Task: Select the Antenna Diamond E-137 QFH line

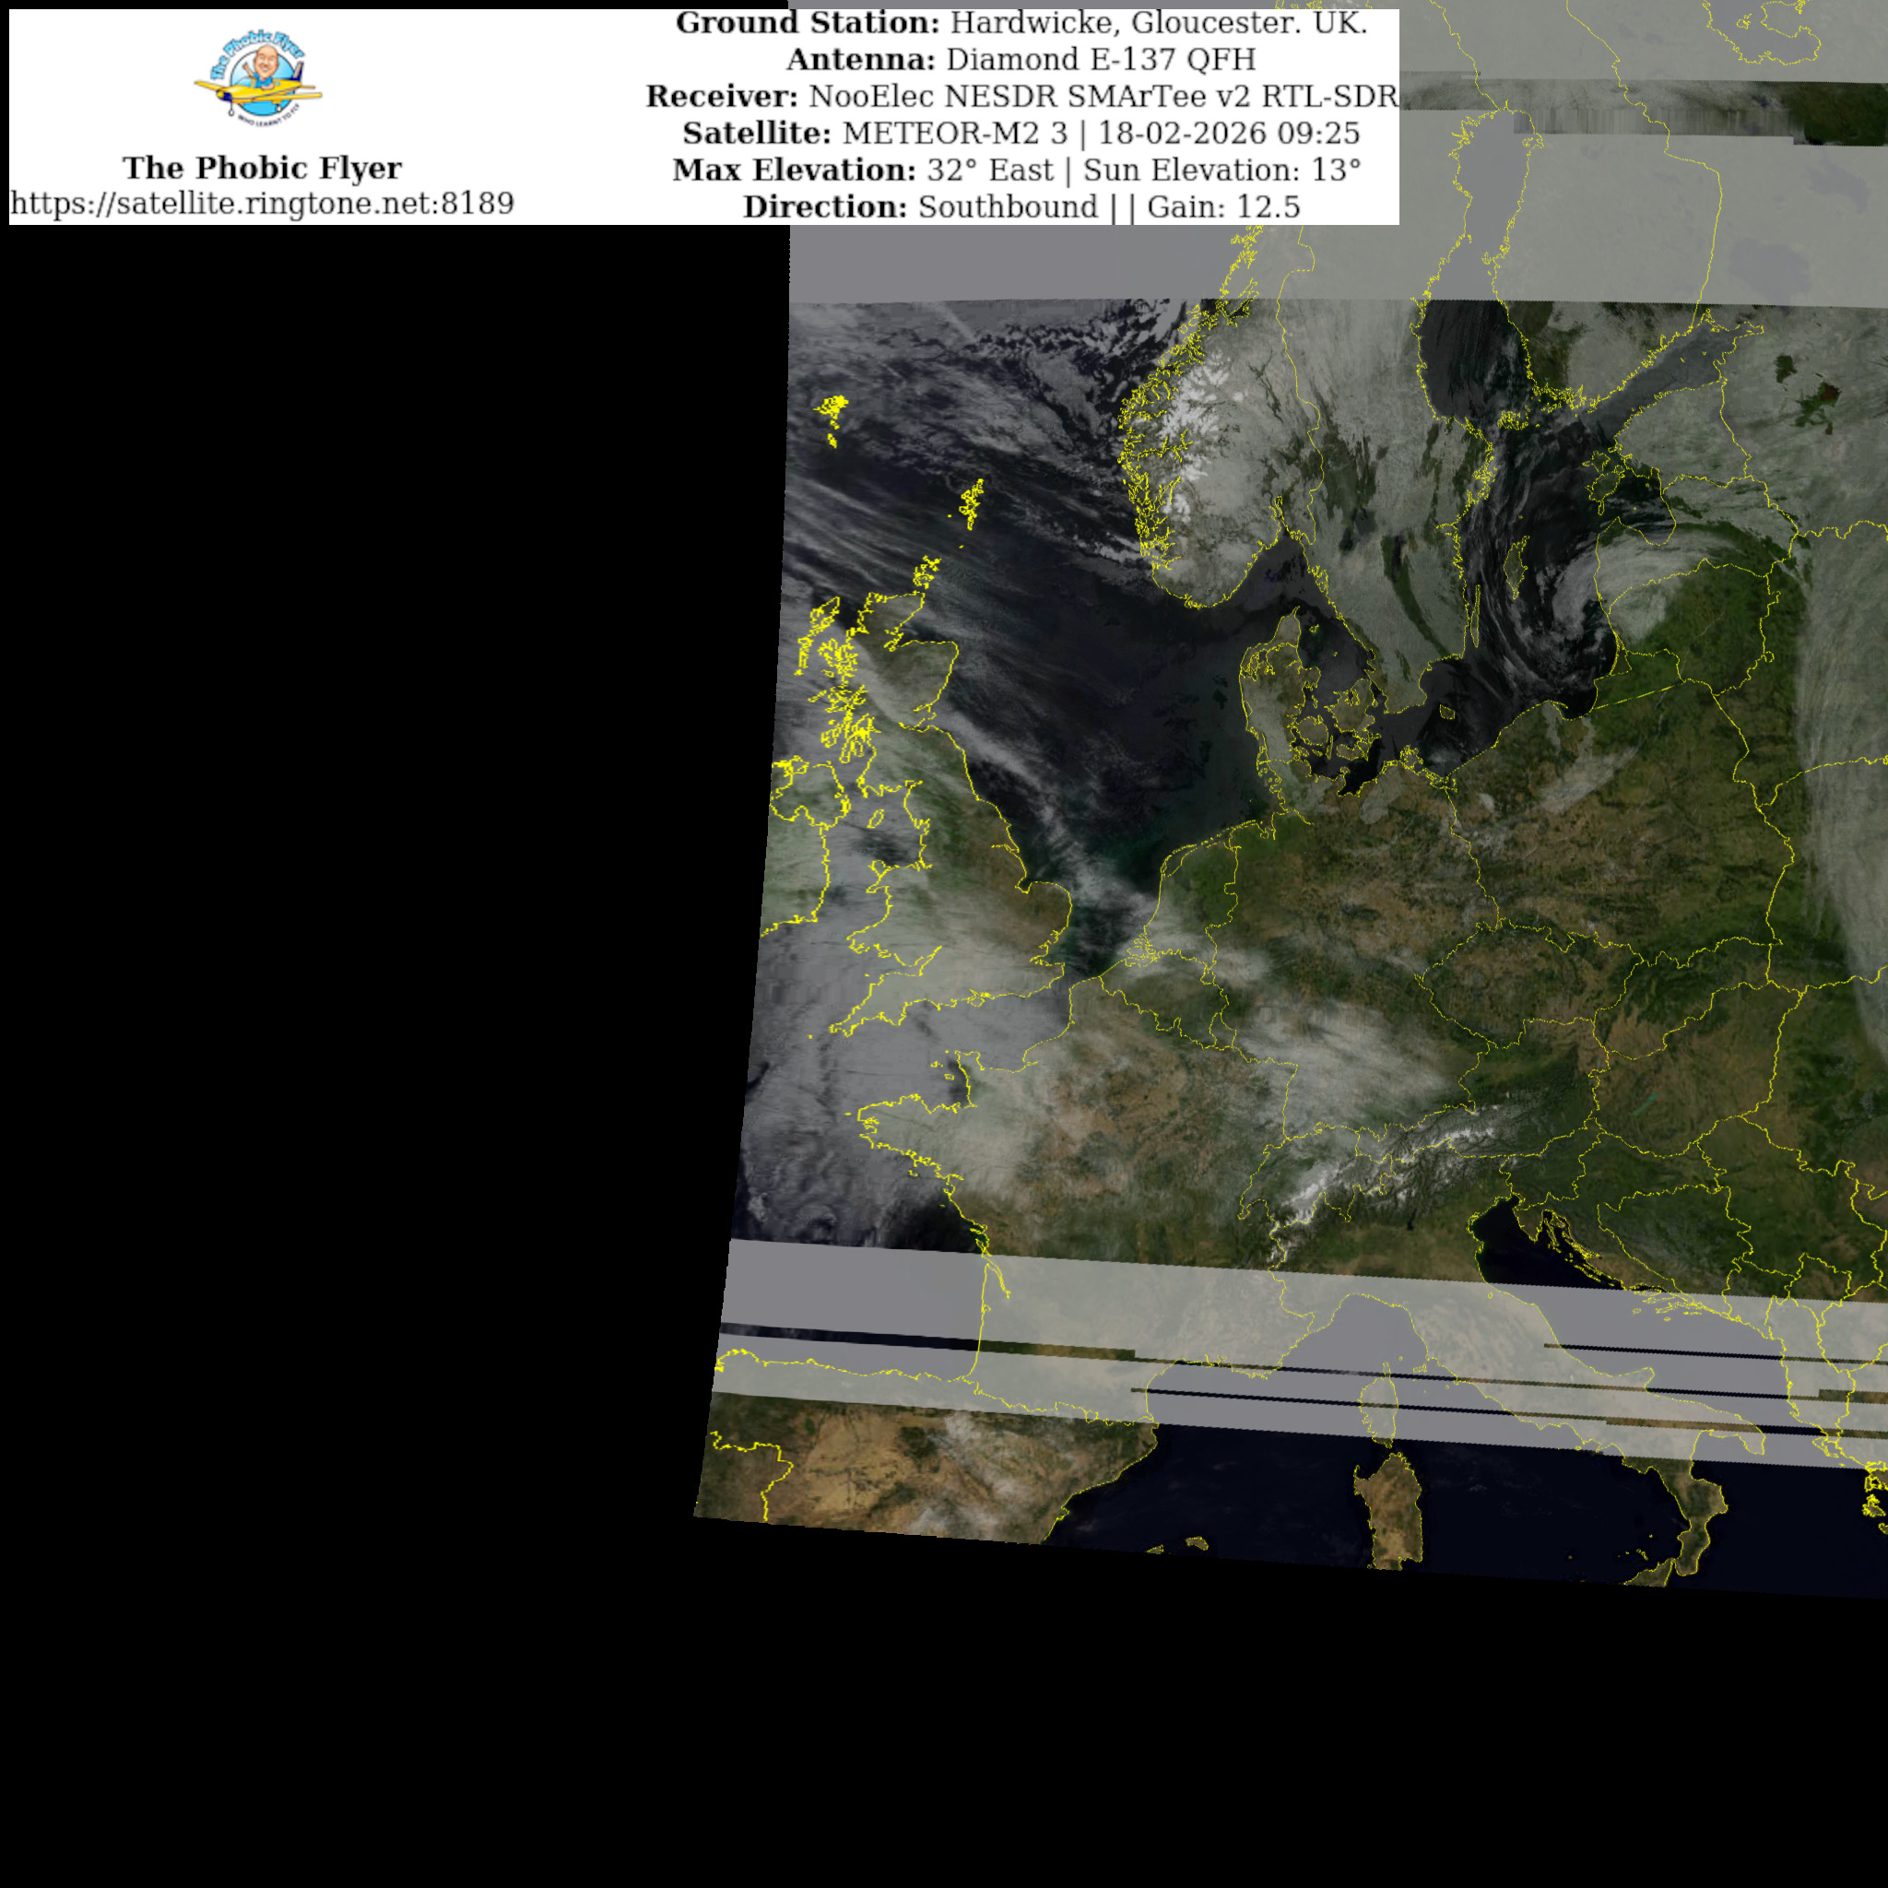Action: point(1021,60)
